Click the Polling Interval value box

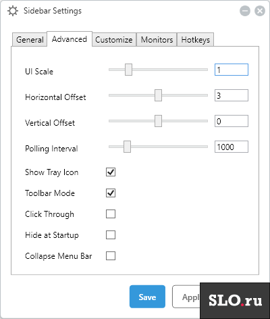coord(232,147)
